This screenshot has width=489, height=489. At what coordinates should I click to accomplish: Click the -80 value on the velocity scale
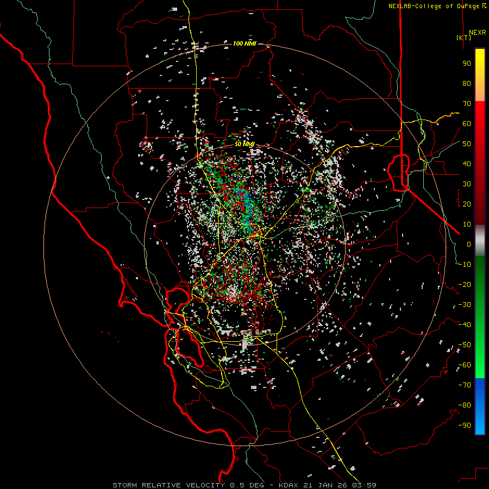tap(465, 405)
